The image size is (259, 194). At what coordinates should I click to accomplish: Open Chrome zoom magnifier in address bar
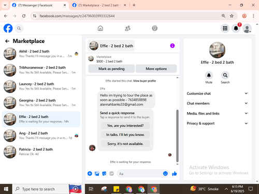click(223, 16)
